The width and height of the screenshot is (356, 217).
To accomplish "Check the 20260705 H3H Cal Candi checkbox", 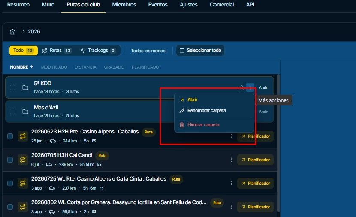I will pyautogui.click(x=10, y=160).
